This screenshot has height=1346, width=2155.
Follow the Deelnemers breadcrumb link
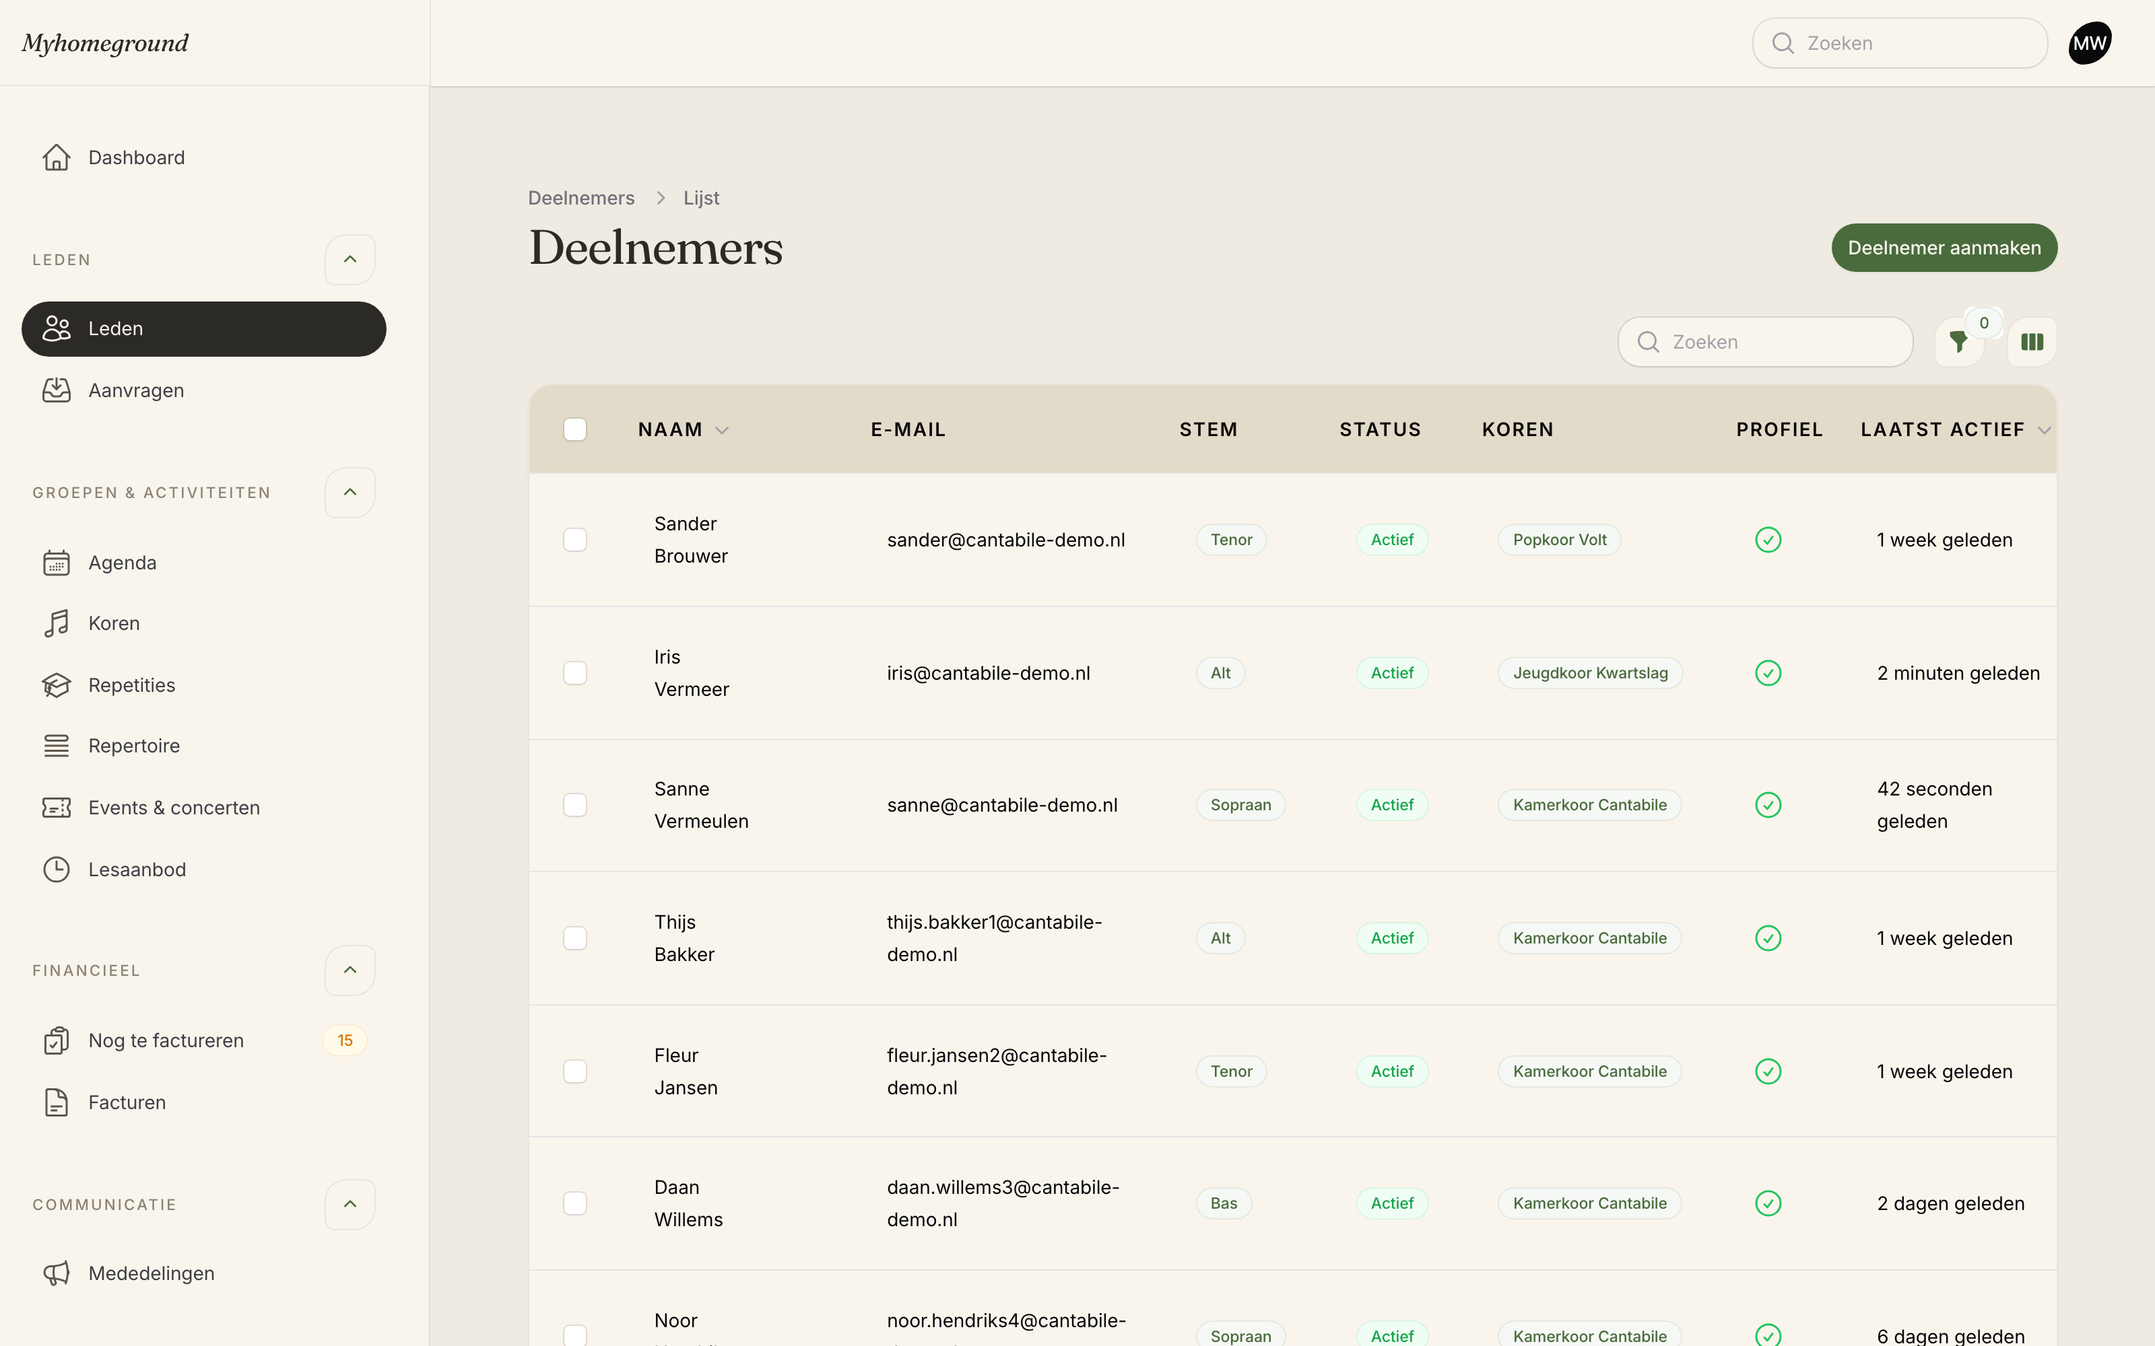(581, 198)
